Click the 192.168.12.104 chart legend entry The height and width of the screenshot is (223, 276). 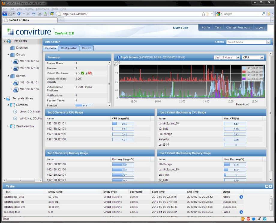point(253,72)
